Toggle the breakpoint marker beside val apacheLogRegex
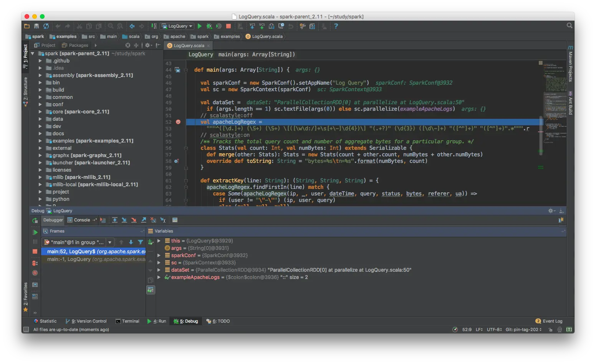Viewport: 596px width, 364px height. click(178, 122)
